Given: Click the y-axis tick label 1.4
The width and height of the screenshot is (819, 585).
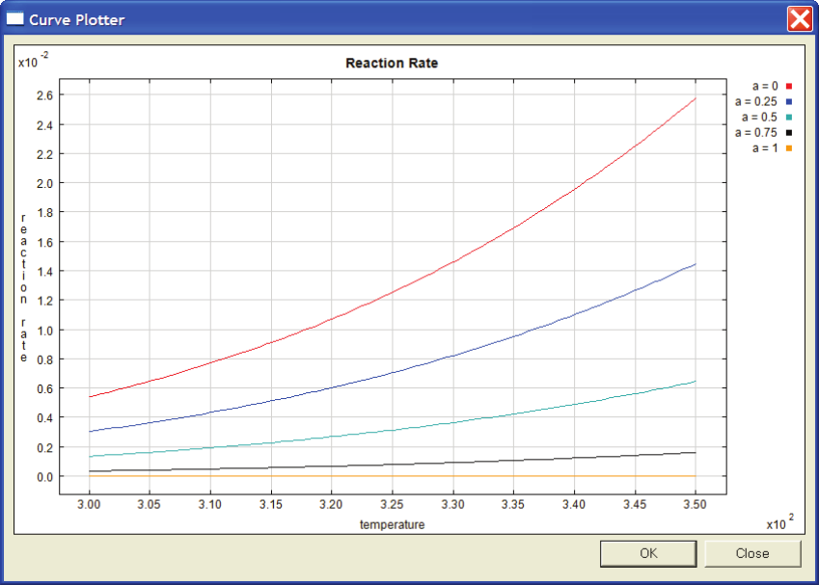Looking at the screenshot, I should point(45,272).
